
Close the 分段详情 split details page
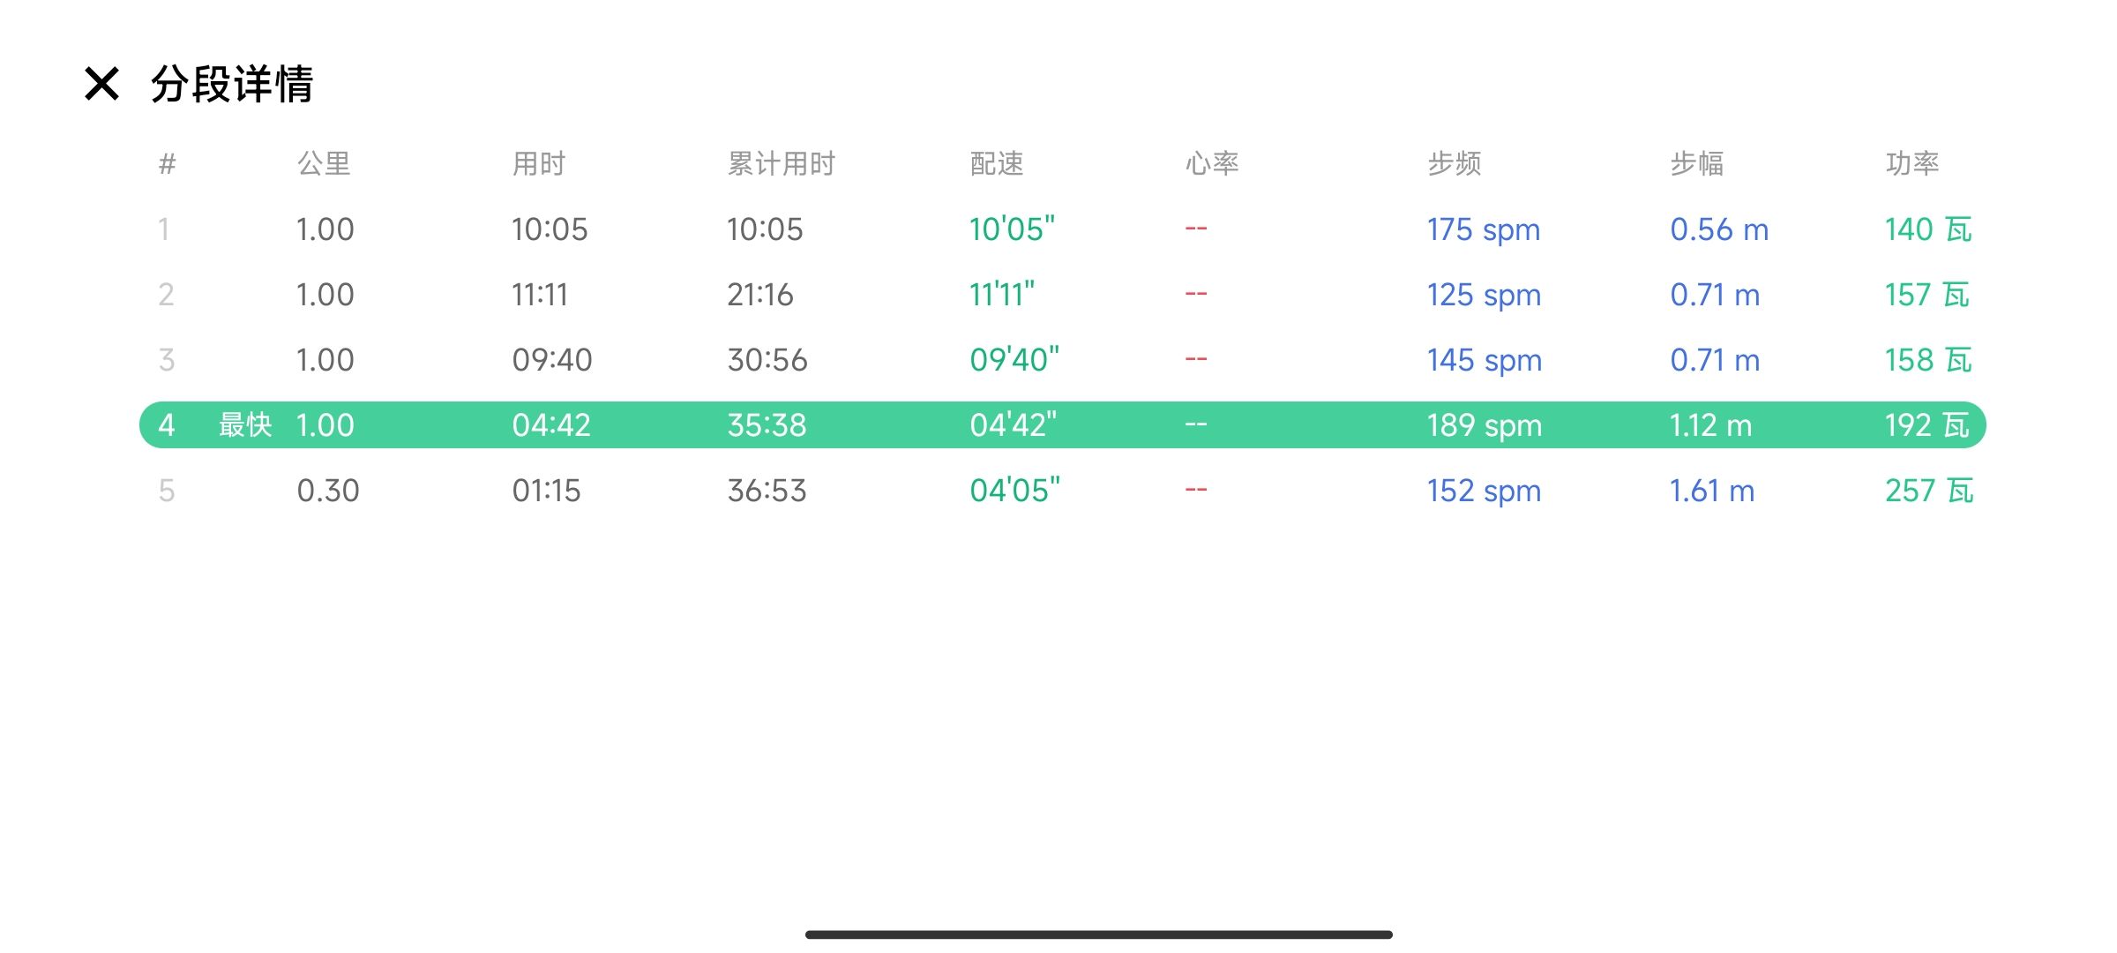(101, 85)
